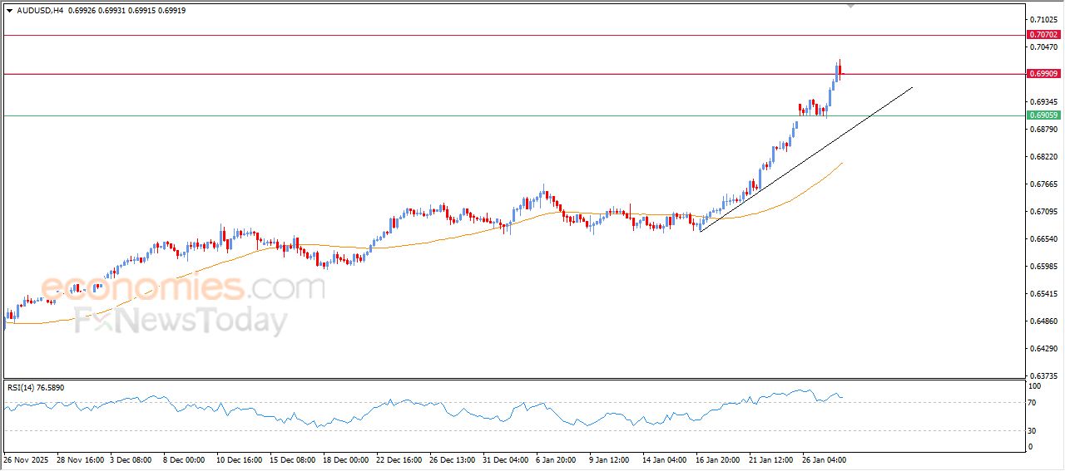Click the dropdown arrow beside AUDUSD,H4
The height and width of the screenshot is (471, 1065).
pos(9,11)
